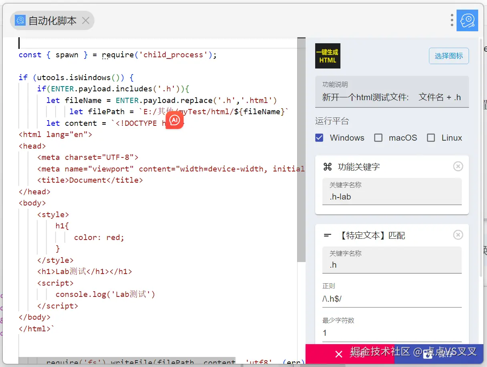487x367 pixels.
Task: Click the red AI assistant icon
Action: [175, 120]
